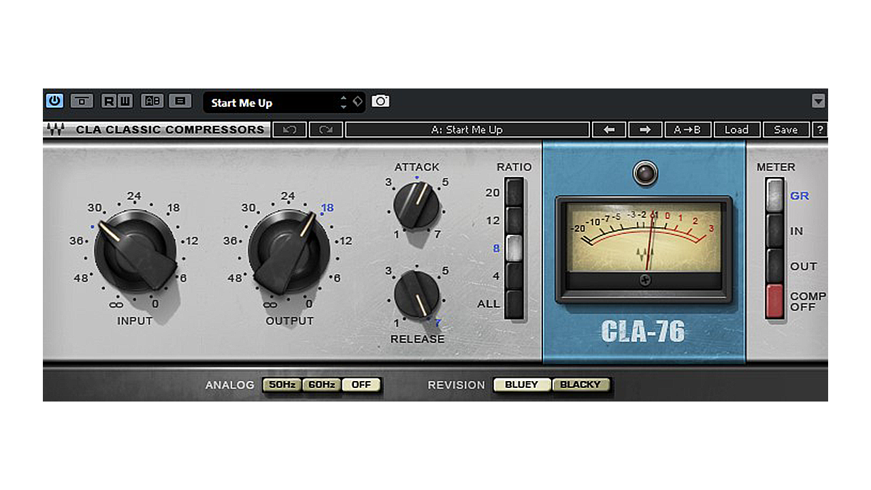
Task: Click the INPUT knob
Action: [x=135, y=251]
